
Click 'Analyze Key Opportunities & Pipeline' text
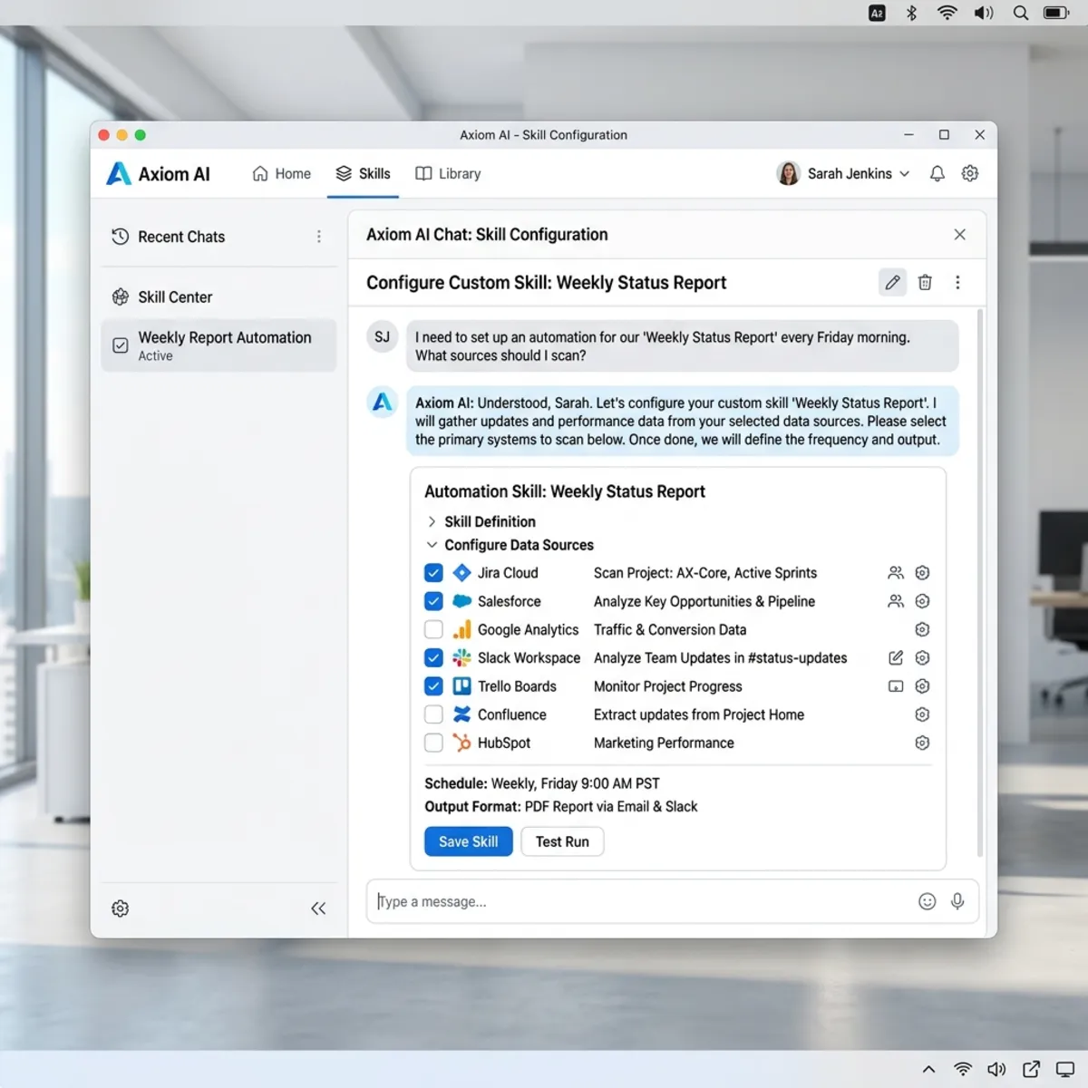click(704, 601)
